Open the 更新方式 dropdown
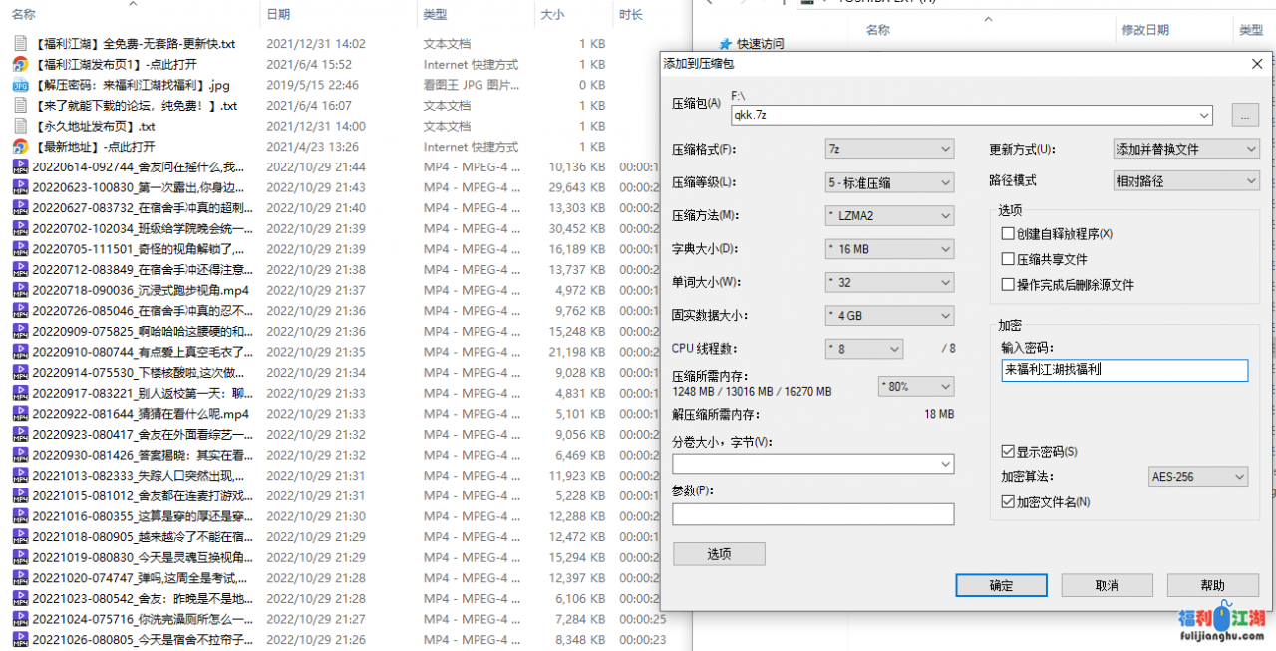This screenshot has height=651, width=1276. click(x=1186, y=150)
